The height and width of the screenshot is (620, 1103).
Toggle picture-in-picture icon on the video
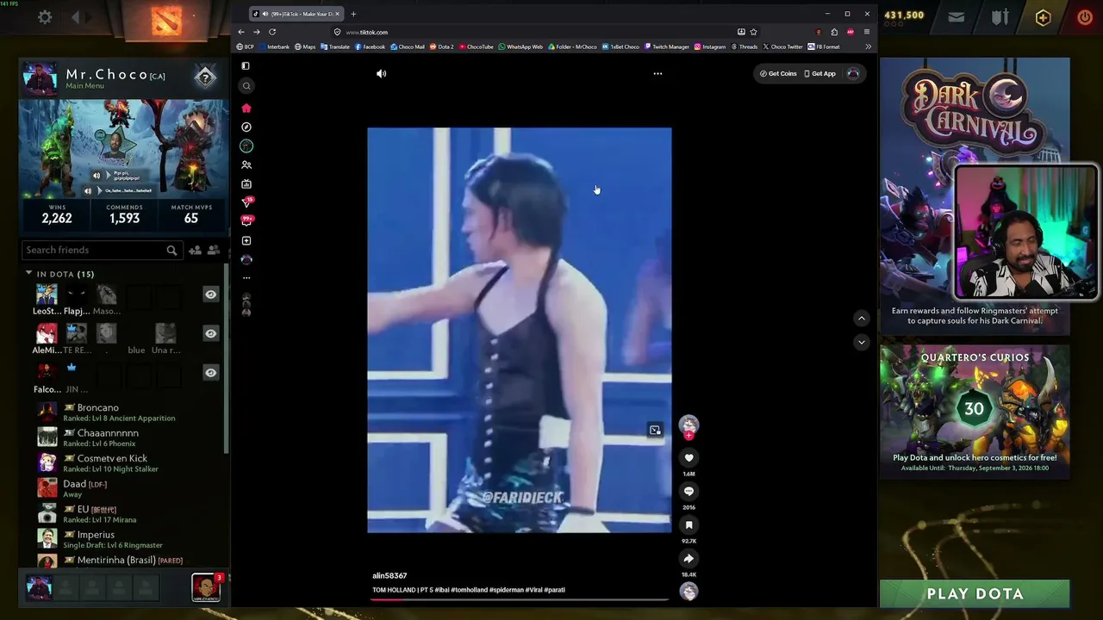tap(655, 430)
